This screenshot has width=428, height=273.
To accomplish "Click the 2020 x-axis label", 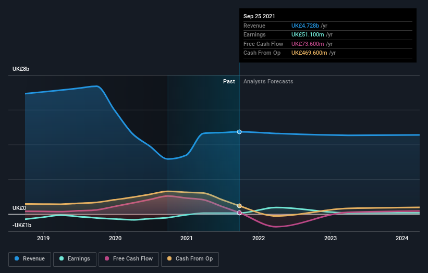I will point(115,239).
